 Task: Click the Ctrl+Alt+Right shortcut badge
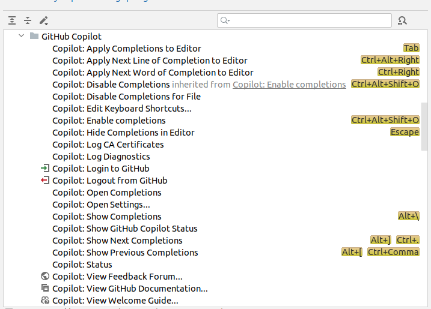pos(390,60)
